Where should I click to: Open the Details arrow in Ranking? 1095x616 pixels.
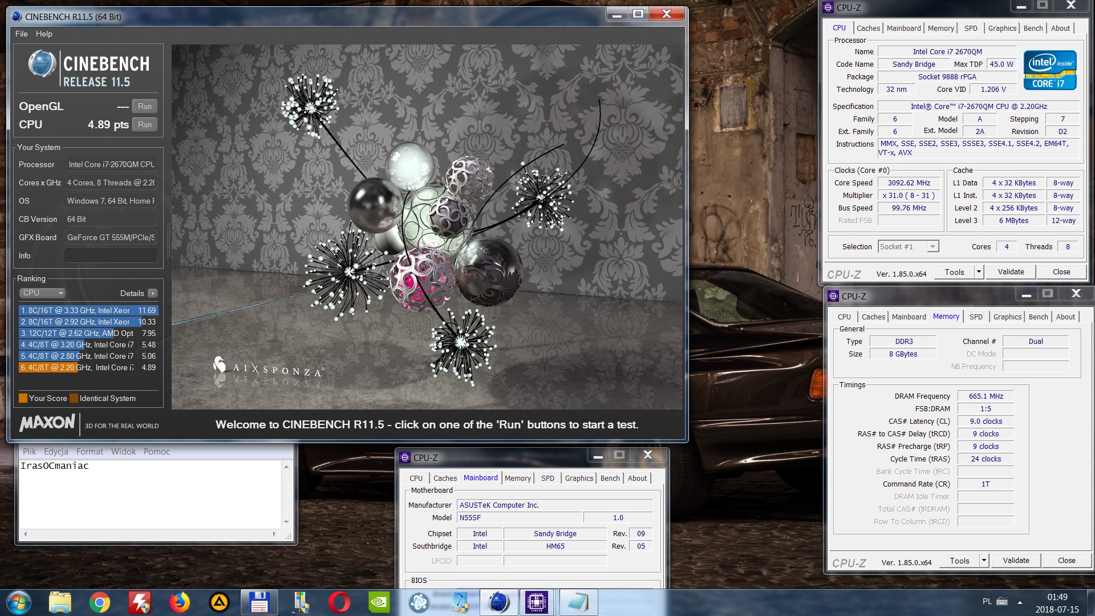(x=152, y=293)
